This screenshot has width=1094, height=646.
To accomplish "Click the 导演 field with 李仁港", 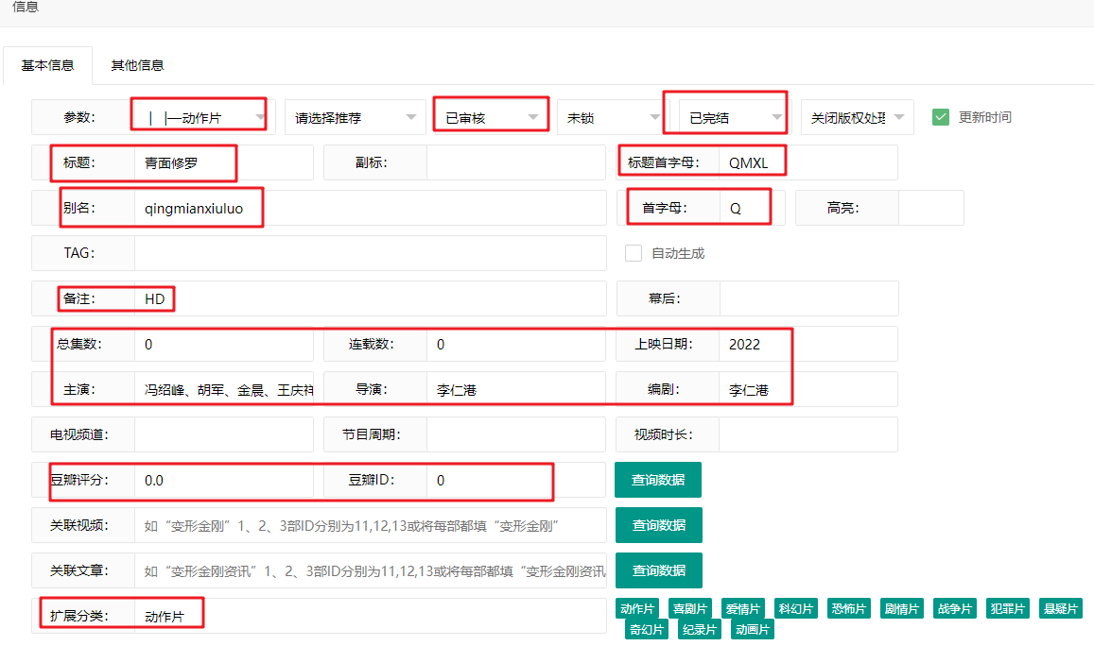I will click(x=515, y=389).
